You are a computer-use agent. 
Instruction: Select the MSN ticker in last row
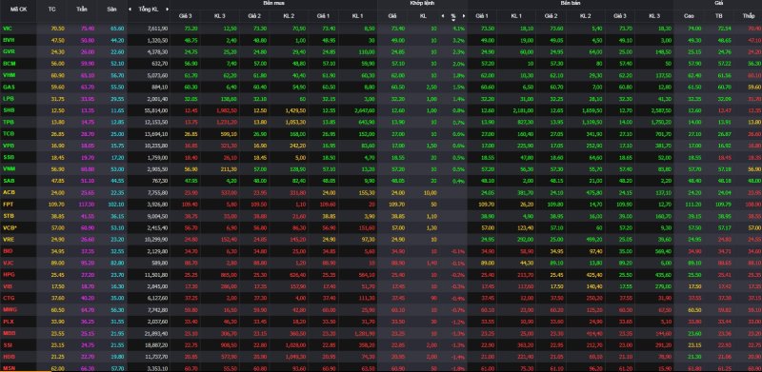[x=8, y=368]
